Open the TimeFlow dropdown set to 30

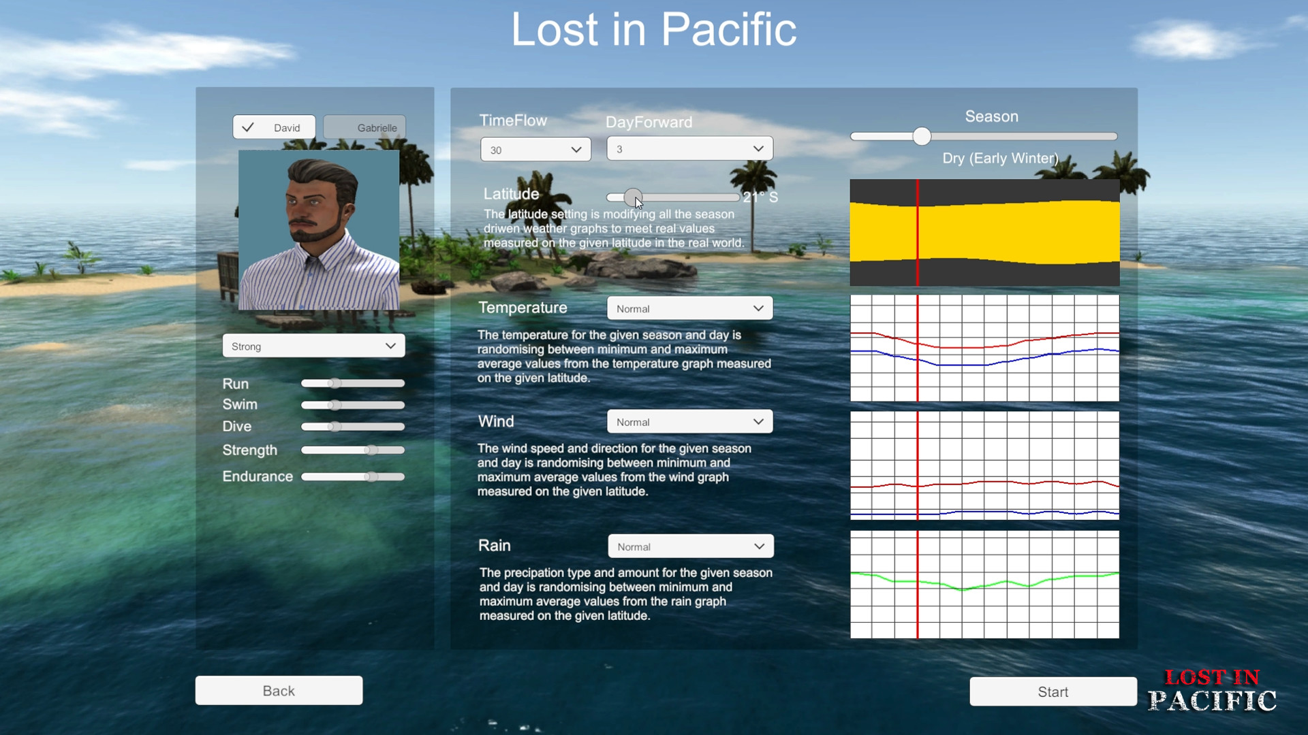pyautogui.click(x=535, y=149)
